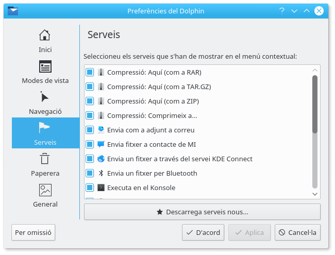The height and width of the screenshot is (255, 335).
Task: Click the Cancel·la button
Action: click(x=298, y=232)
